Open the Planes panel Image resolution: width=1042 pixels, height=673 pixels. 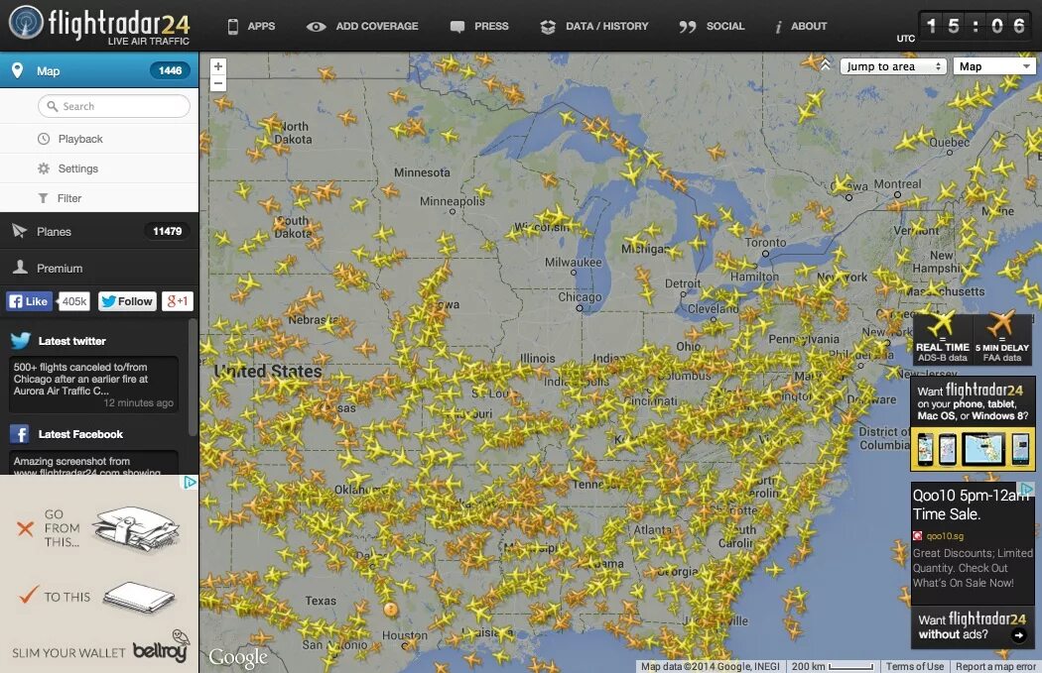[99, 231]
